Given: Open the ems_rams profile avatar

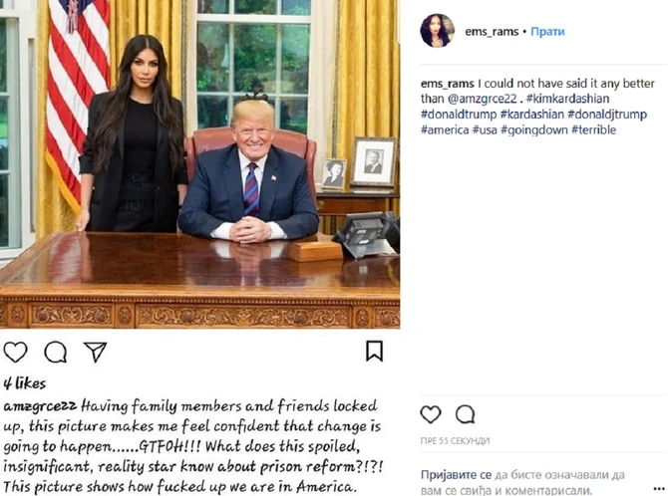Looking at the screenshot, I should (437, 31).
